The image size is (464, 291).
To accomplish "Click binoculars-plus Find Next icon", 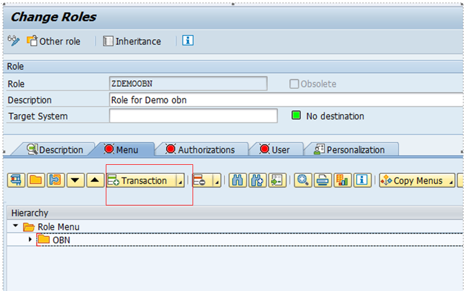I will tap(258, 180).
